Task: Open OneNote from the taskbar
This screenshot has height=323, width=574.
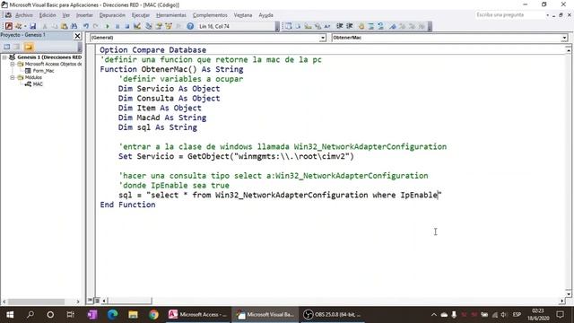Action: pyautogui.click(x=92, y=315)
